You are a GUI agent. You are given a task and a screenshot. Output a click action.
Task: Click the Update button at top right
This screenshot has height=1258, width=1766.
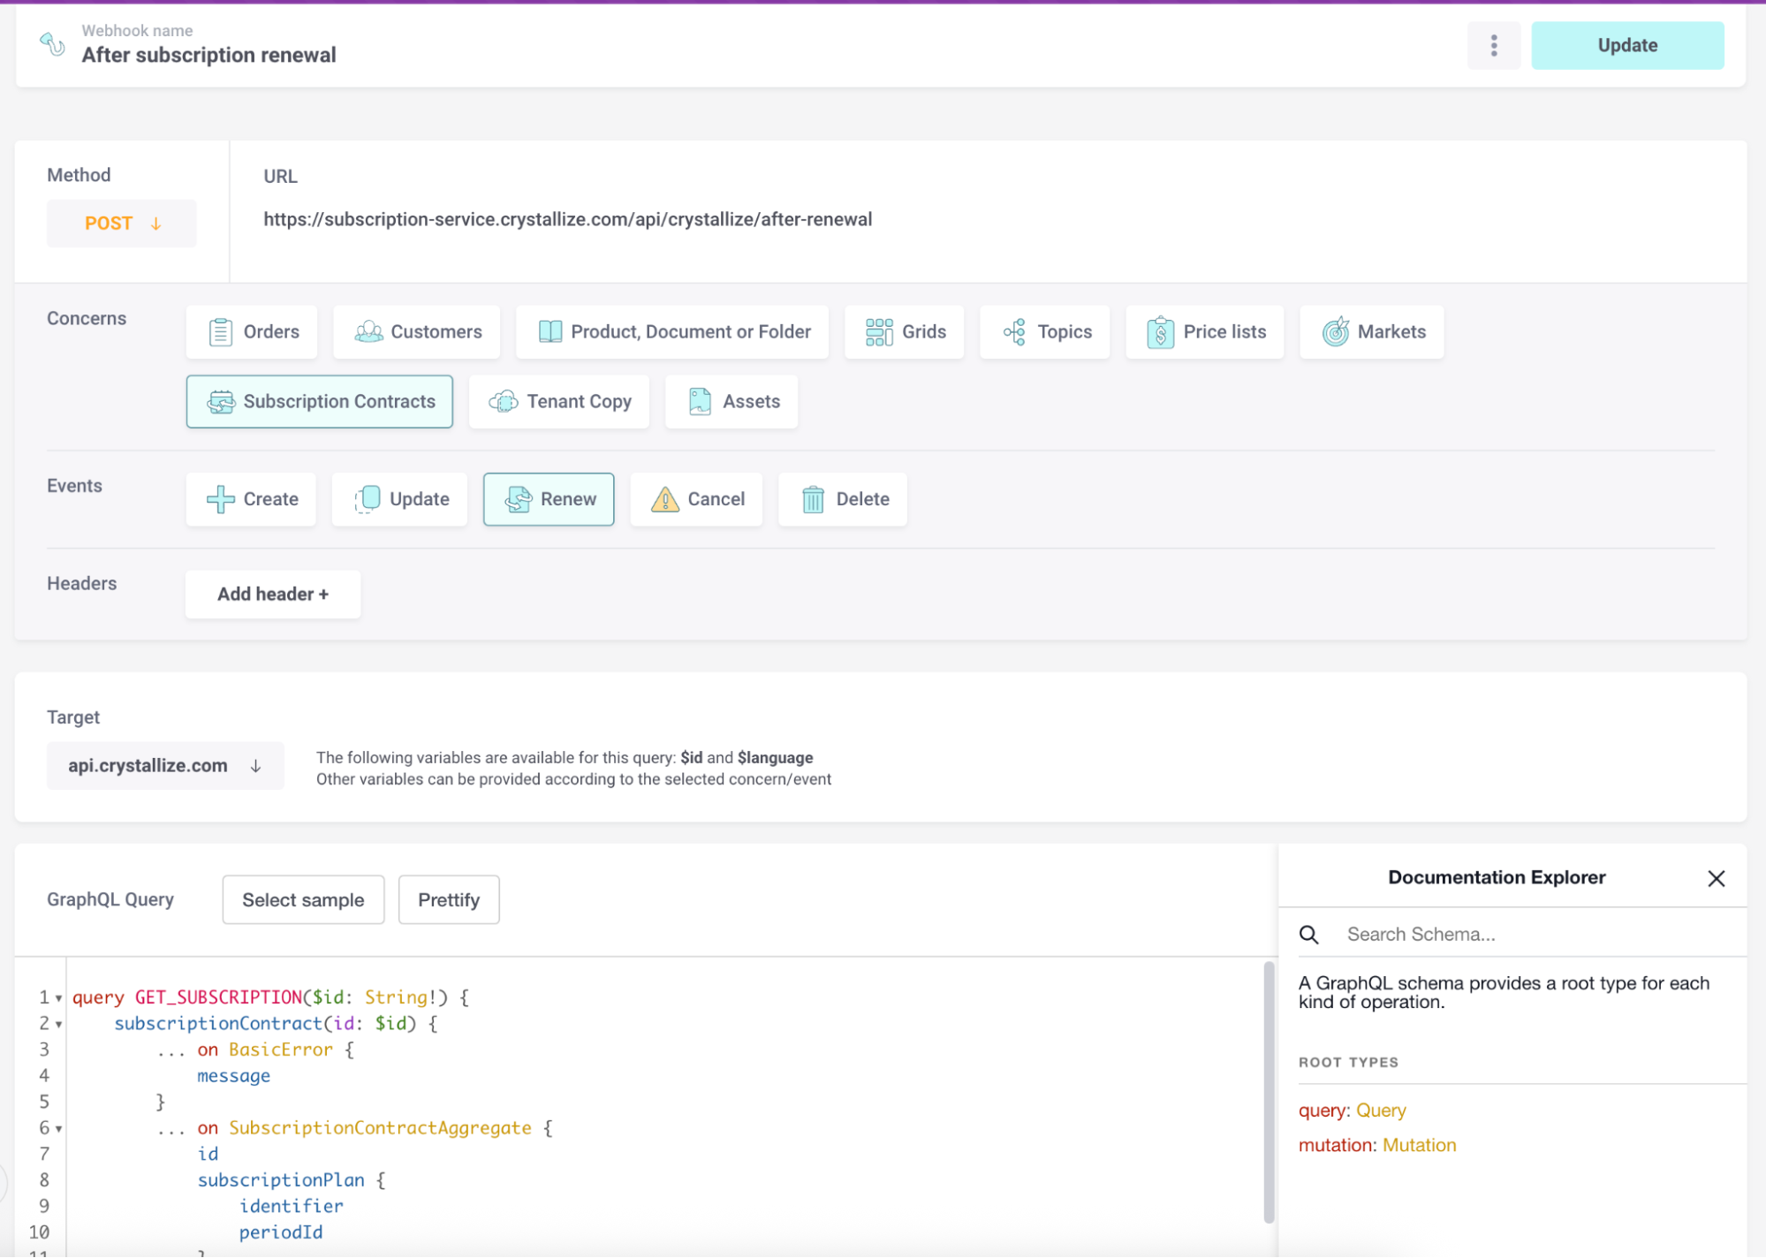(x=1626, y=45)
